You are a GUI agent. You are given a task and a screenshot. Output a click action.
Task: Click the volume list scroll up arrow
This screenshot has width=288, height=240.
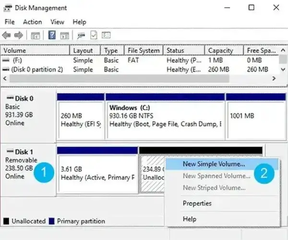pos(283,50)
